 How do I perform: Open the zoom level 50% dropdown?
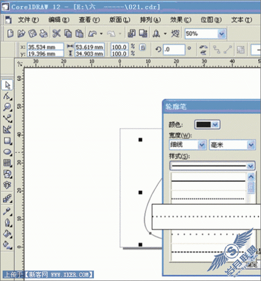[222, 34]
